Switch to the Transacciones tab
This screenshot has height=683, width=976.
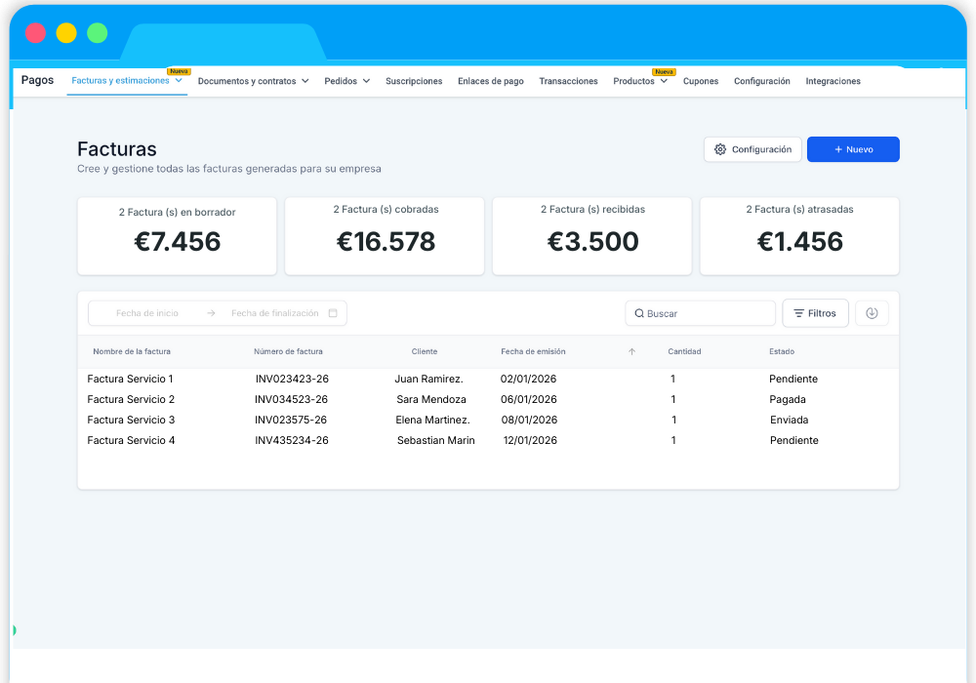(568, 81)
